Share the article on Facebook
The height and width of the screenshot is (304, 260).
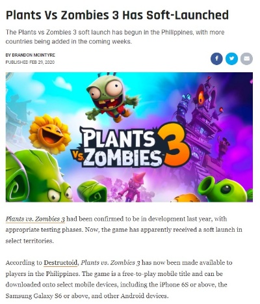216,59
